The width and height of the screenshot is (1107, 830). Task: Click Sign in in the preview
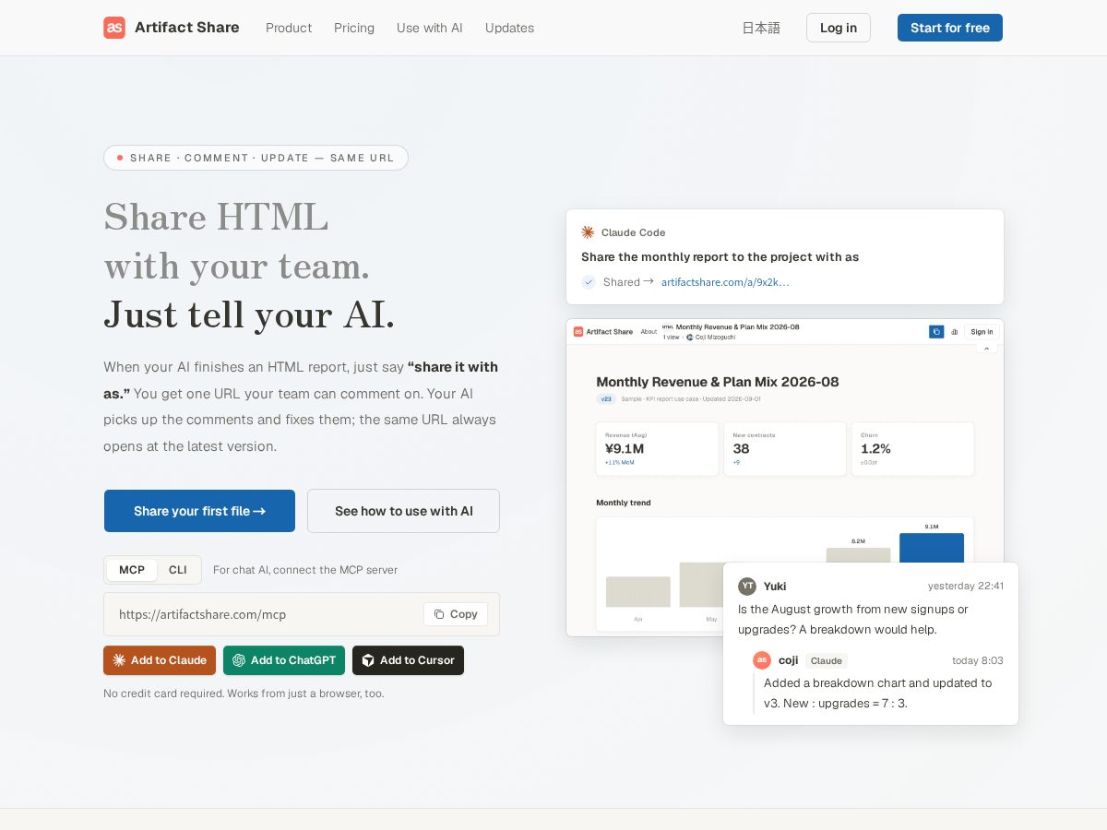click(x=982, y=332)
